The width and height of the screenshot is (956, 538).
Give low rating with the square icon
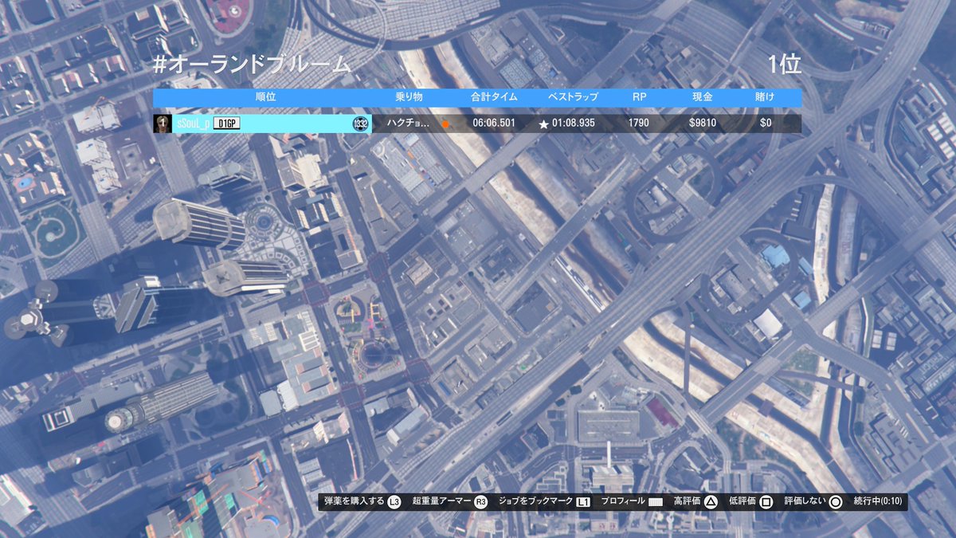click(766, 502)
